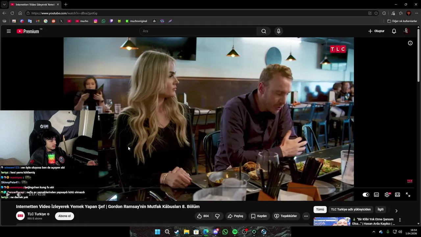Go back in browser history
The image size is (421, 237).
tap(4, 13)
